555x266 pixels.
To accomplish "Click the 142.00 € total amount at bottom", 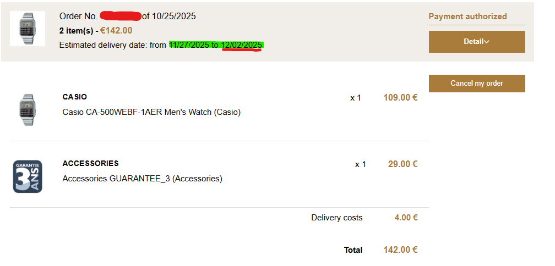I will coord(400,250).
